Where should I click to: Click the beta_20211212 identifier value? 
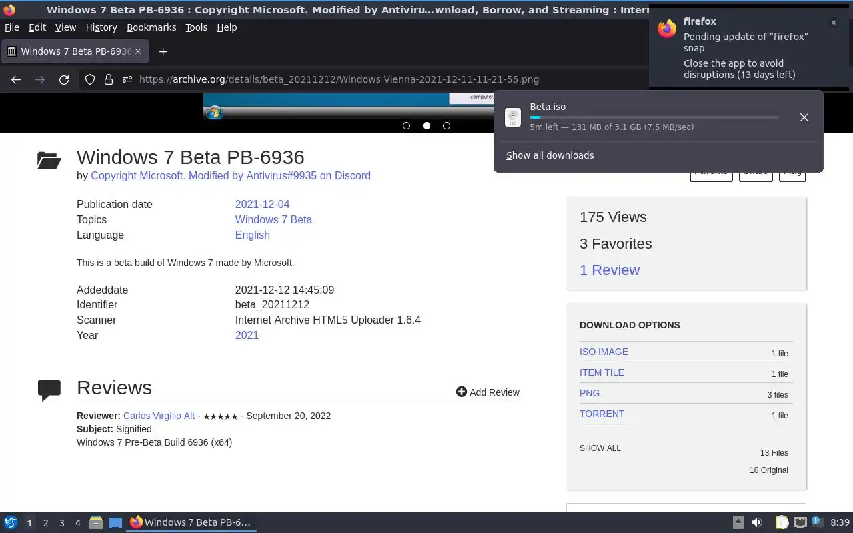point(272,305)
